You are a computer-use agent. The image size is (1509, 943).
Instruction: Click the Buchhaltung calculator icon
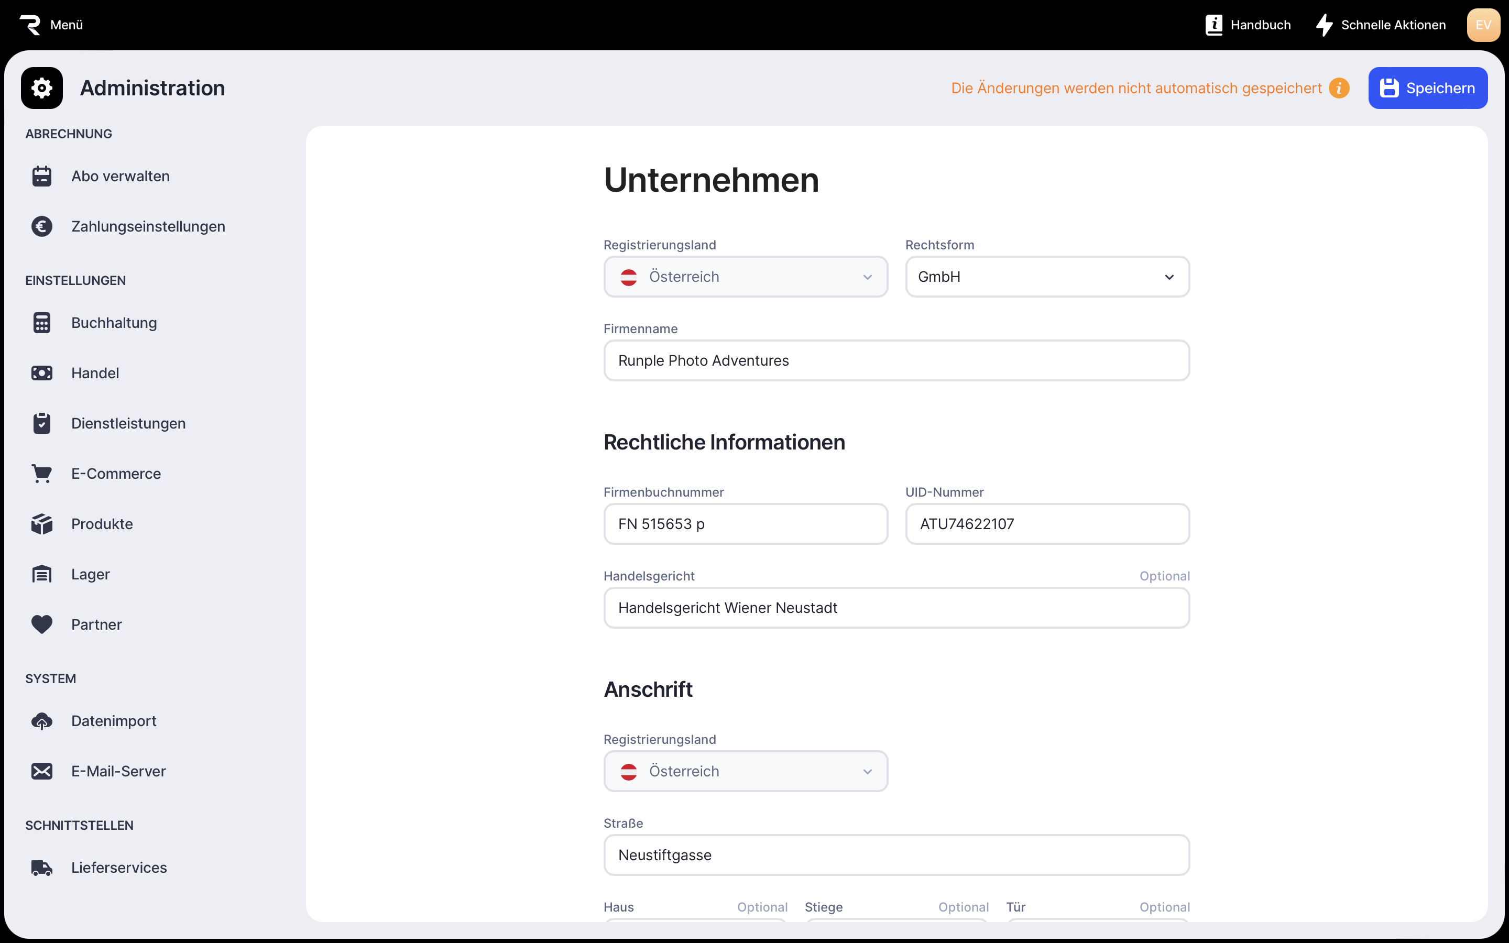(42, 322)
